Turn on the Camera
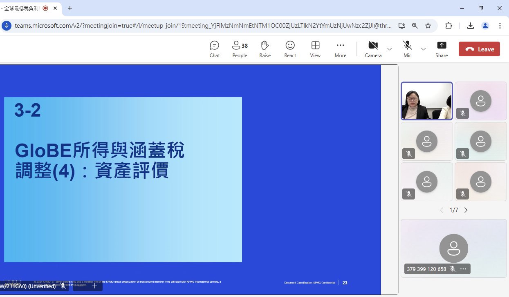509x297 pixels. (373, 49)
